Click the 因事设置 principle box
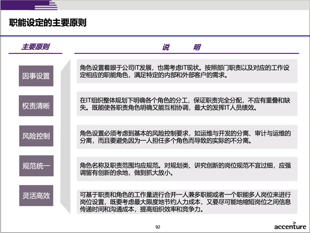This screenshot has width=310, height=233. point(36,76)
